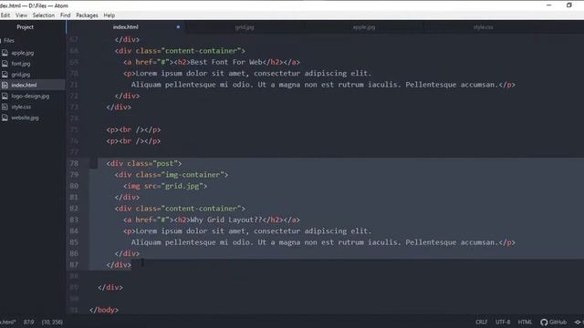This screenshot has width=584, height=328.
Task: Open grid.jpg in the tree
Action: [x=20, y=75]
